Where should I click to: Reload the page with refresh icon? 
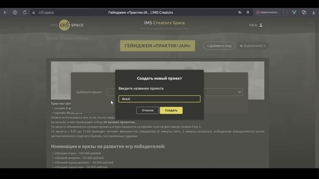click(x=24, y=12)
